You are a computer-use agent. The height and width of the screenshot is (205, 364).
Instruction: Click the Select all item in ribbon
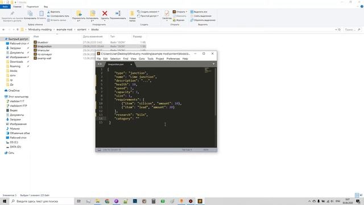(198, 12)
